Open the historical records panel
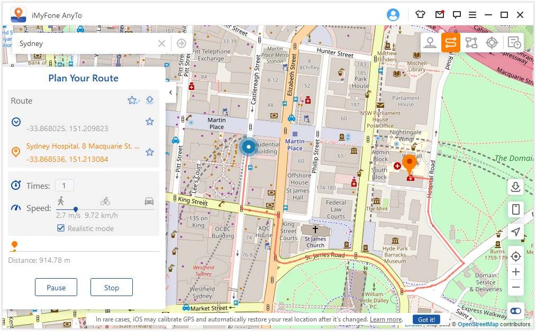536x331 pixels. pos(514,43)
